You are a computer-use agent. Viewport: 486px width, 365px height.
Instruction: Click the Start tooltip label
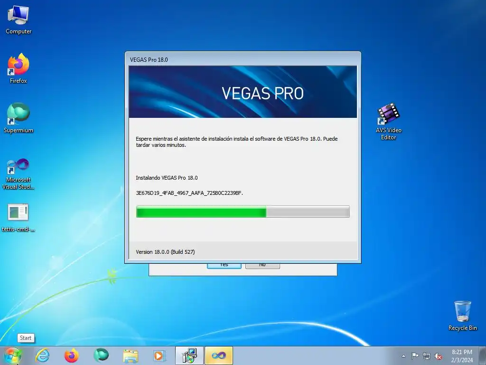pyautogui.click(x=26, y=338)
